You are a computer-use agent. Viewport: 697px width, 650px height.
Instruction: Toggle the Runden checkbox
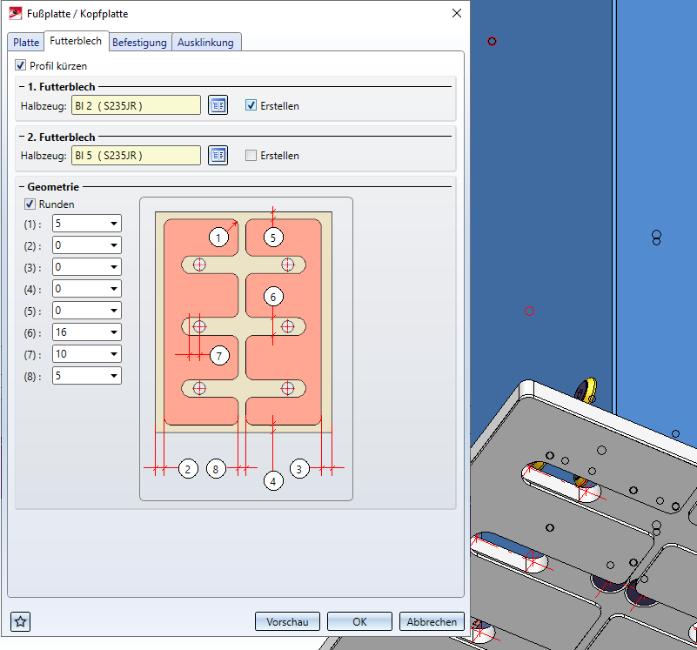[30, 204]
